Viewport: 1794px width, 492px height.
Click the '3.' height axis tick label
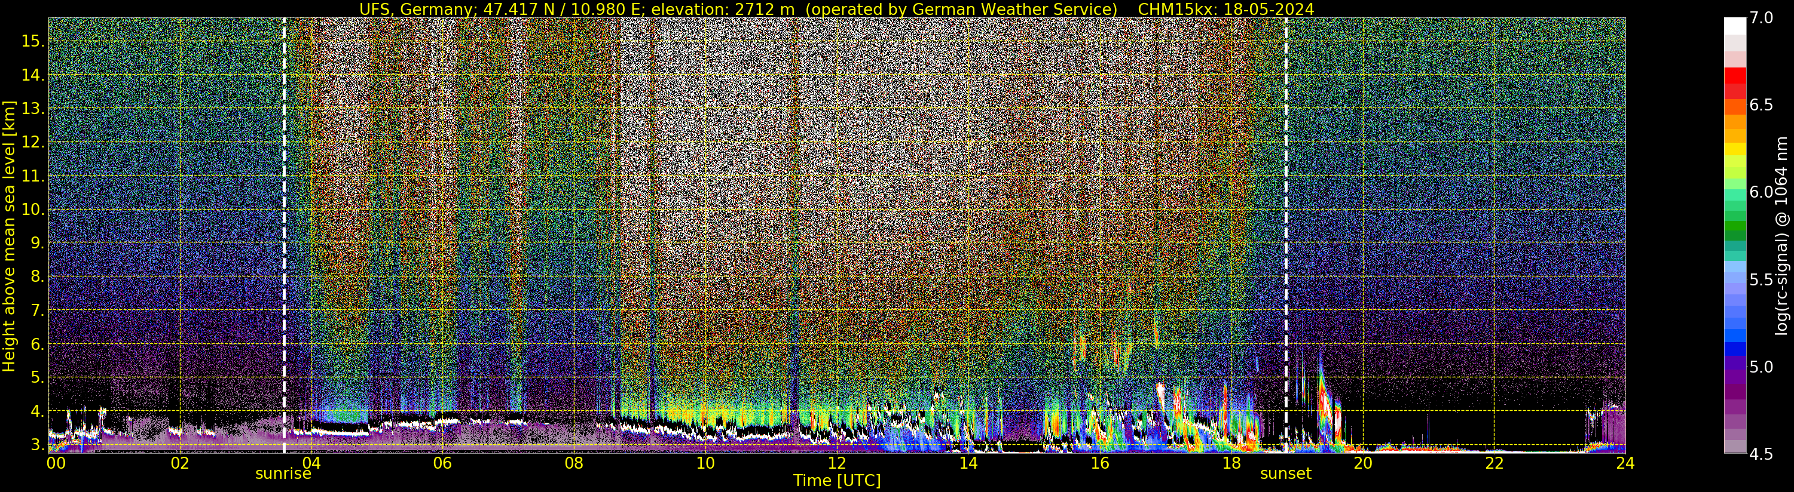pos(37,445)
